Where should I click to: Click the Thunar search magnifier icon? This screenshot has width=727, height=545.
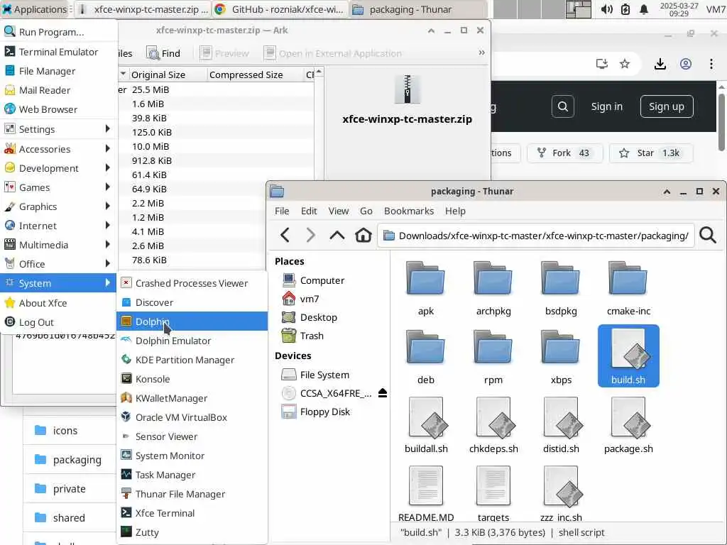pos(708,236)
